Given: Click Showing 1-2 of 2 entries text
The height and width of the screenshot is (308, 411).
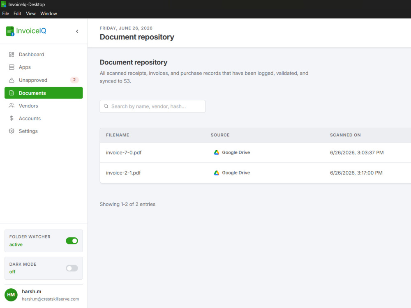Looking at the screenshot, I should [x=127, y=204].
